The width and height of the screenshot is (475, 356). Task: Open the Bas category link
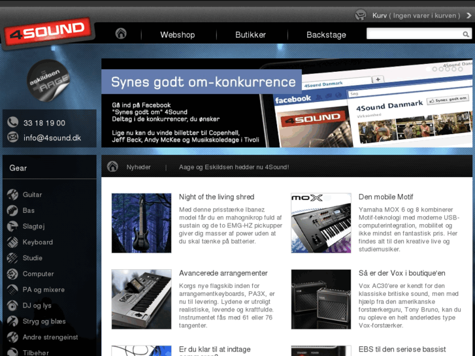pyautogui.click(x=29, y=210)
